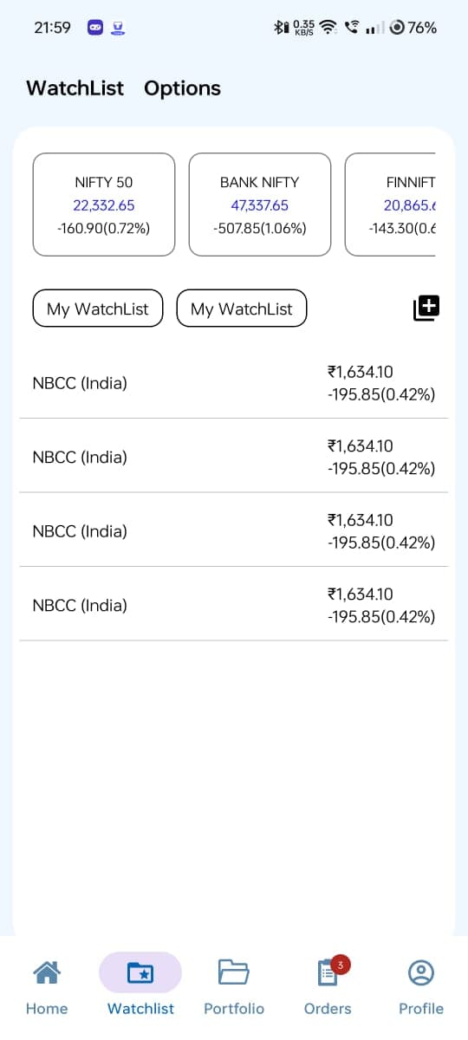Open the Profile person icon

point(421,972)
